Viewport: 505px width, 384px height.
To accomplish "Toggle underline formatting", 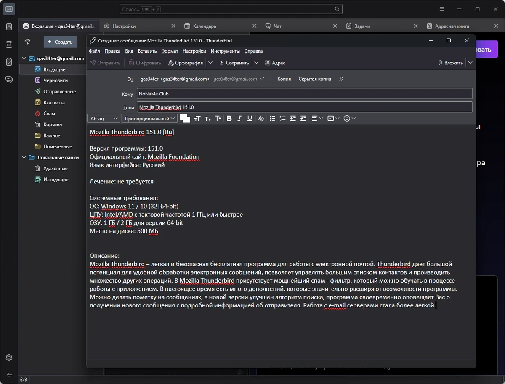I will 250,119.
